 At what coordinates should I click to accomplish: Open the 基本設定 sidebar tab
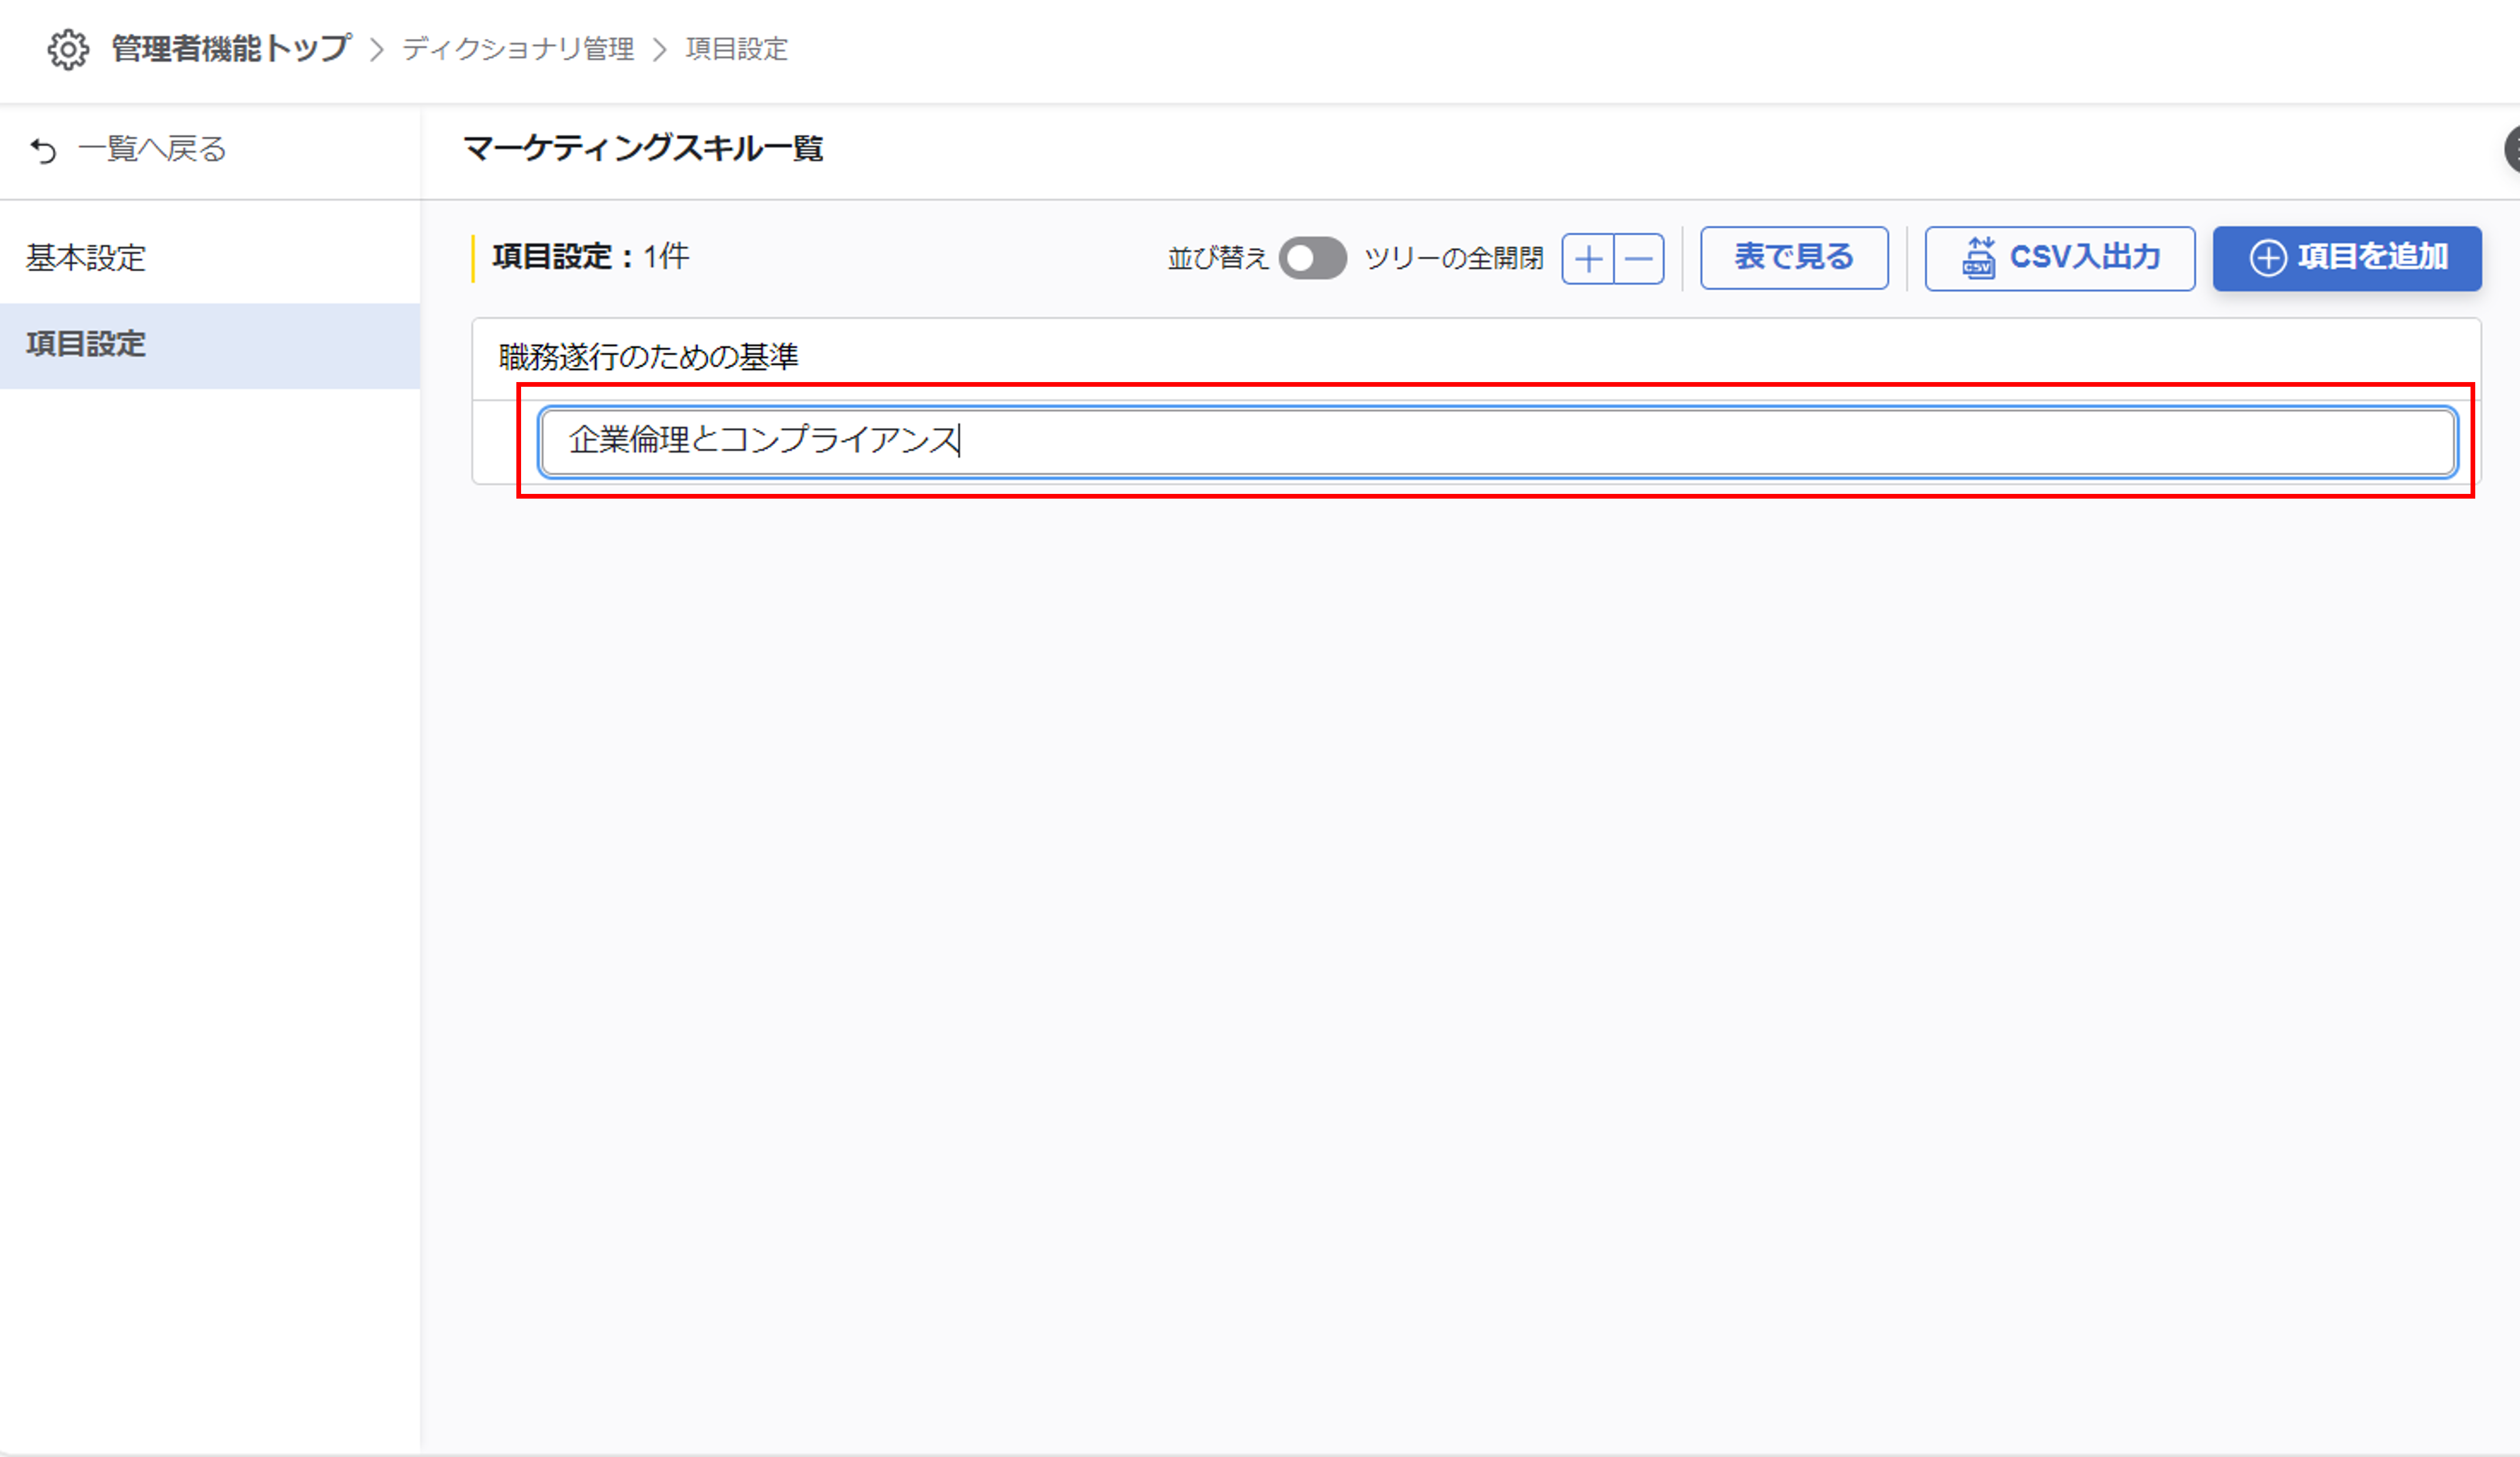point(86,258)
